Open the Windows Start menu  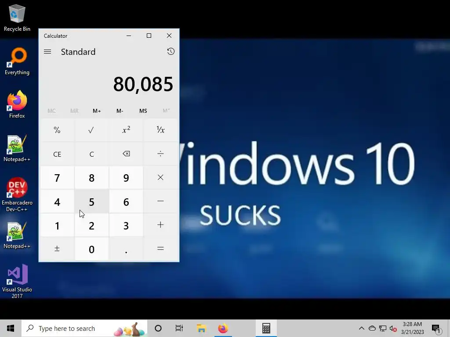[x=11, y=328]
